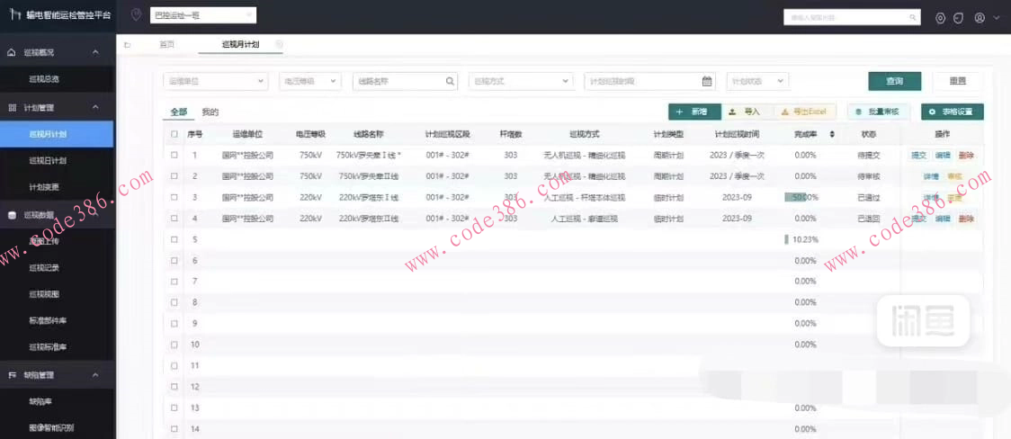Open the user avatar icon in header
The image size is (1011, 439).
[x=980, y=18]
